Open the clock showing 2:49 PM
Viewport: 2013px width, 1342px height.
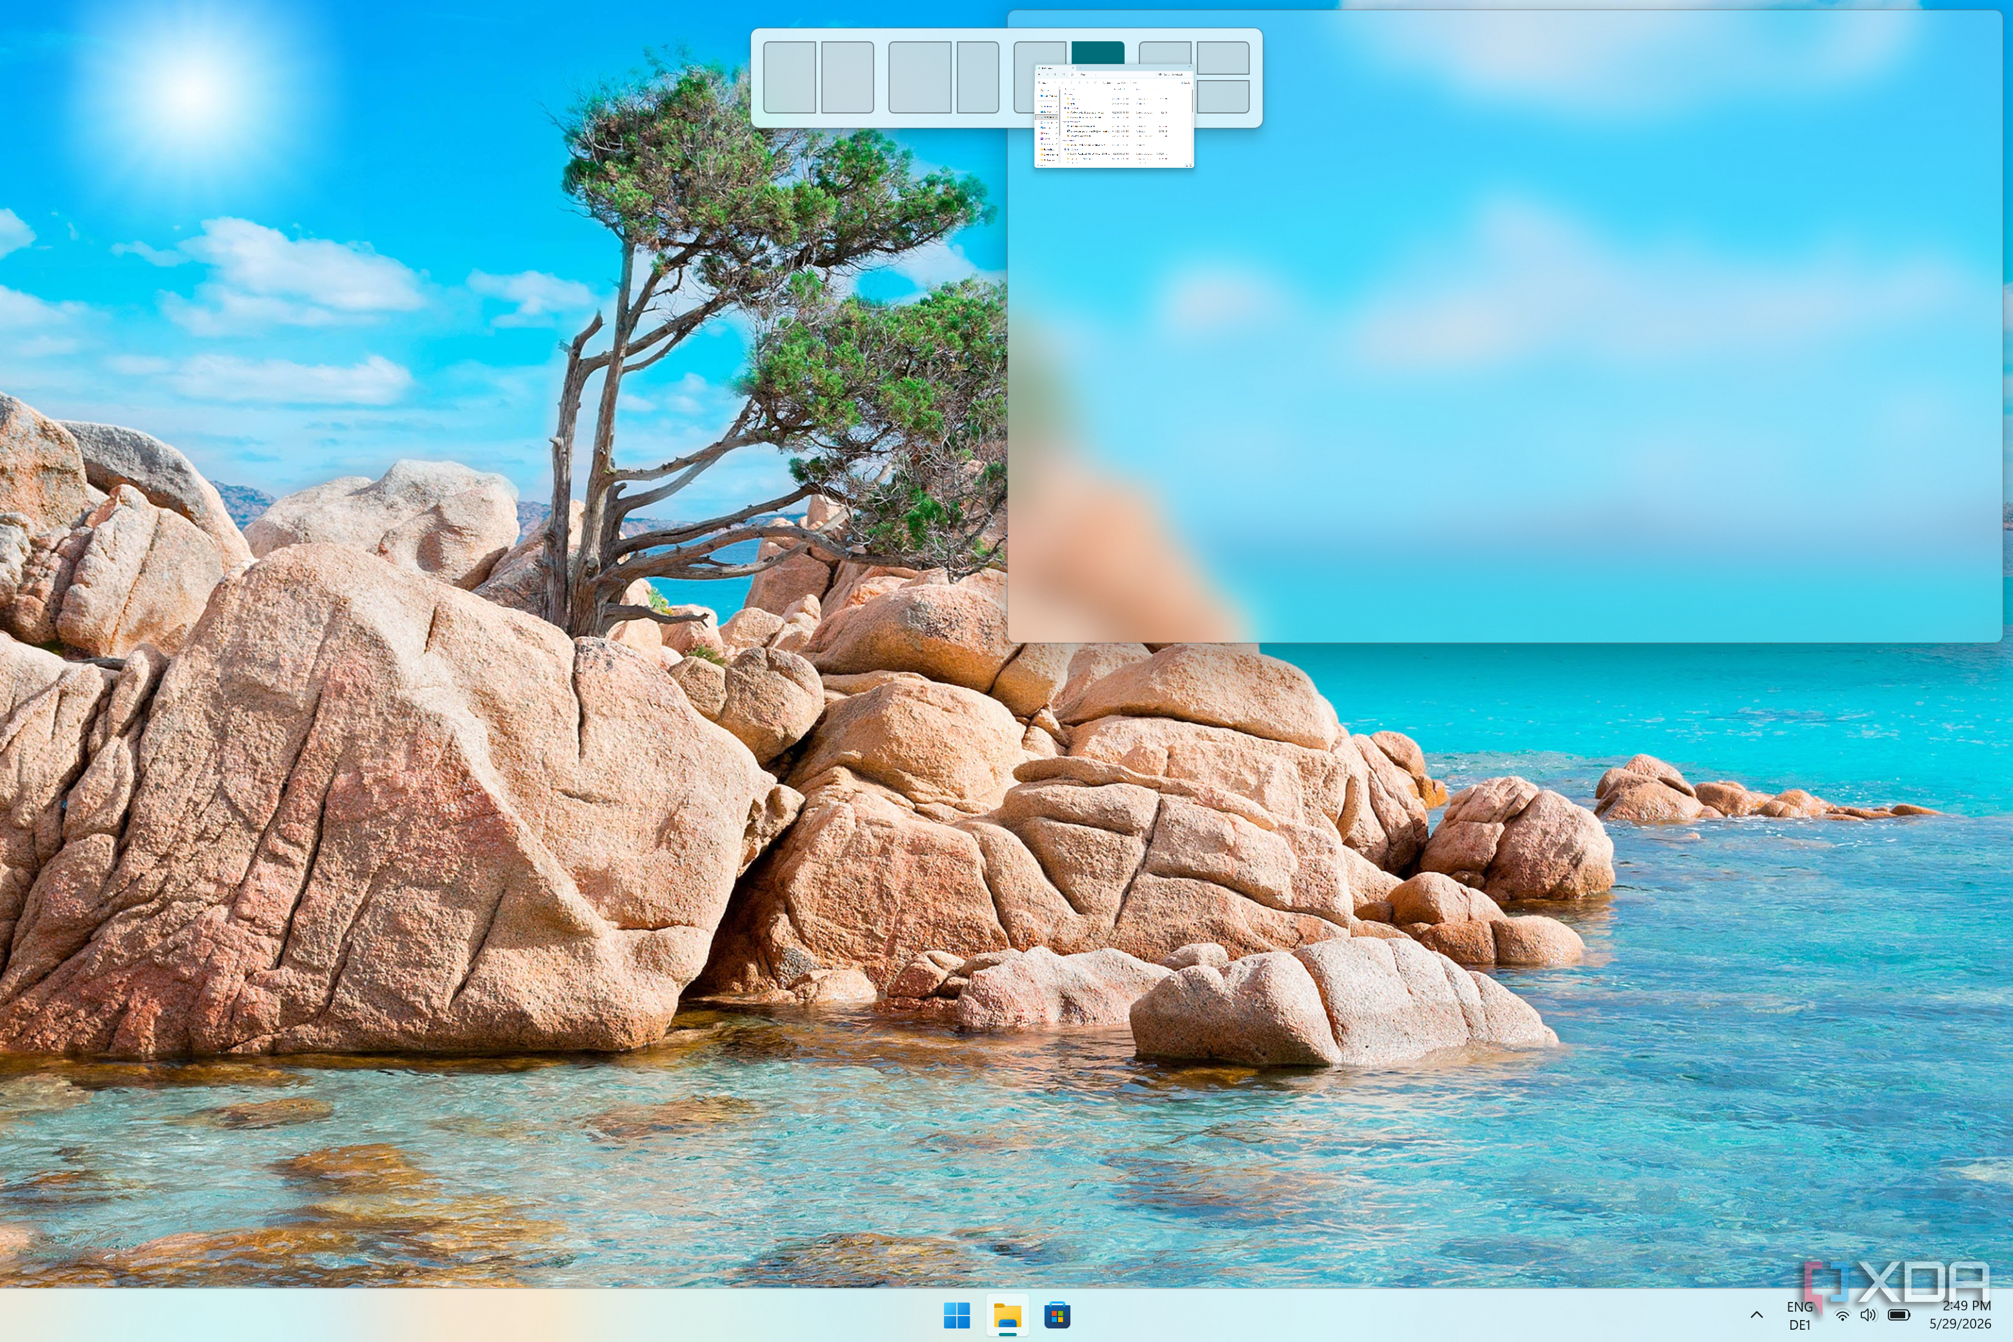pyautogui.click(x=1960, y=1315)
